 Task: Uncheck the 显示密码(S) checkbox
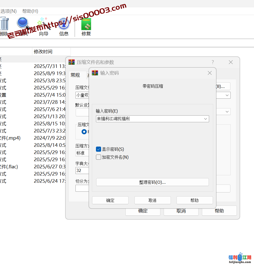click(98, 149)
